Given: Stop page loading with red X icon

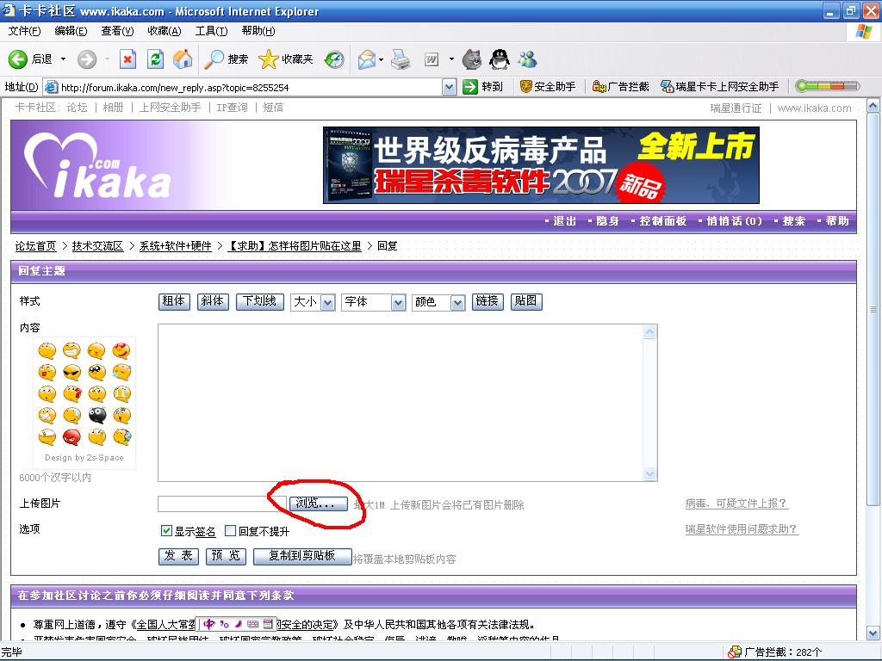Looking at the screenshot, I should click(128, 59).
